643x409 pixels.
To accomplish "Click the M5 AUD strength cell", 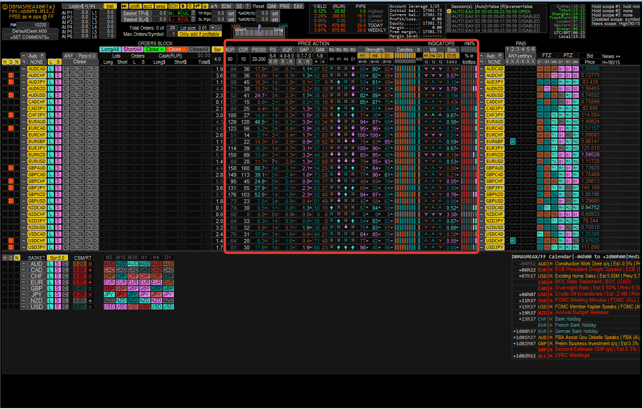I will (x=109, y=264).
